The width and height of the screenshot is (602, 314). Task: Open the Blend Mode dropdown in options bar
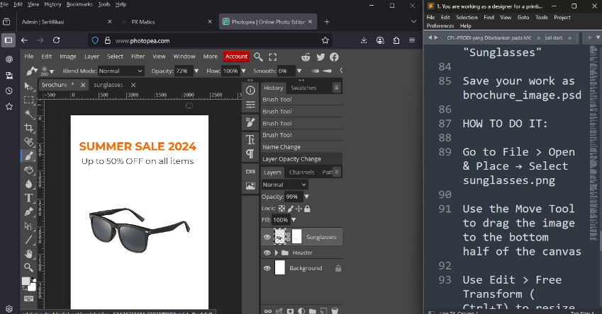tap(120, 71)
